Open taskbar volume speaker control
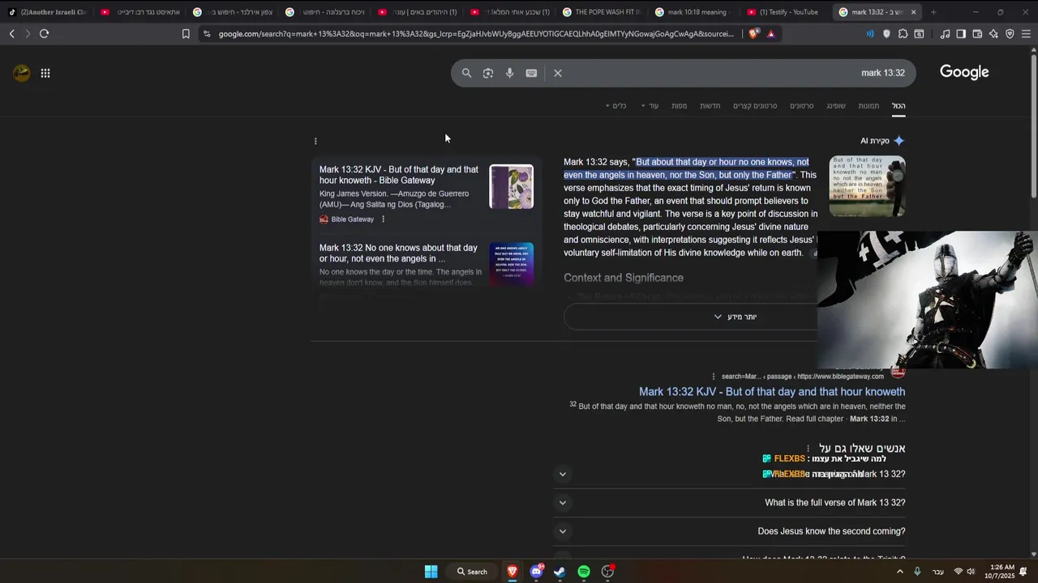This screenshot has height=583, width=1038. pos(971,572)
